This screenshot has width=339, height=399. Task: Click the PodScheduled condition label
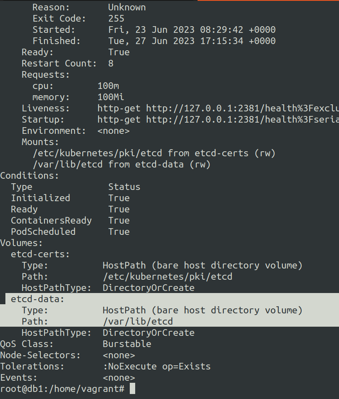(43, 232)
